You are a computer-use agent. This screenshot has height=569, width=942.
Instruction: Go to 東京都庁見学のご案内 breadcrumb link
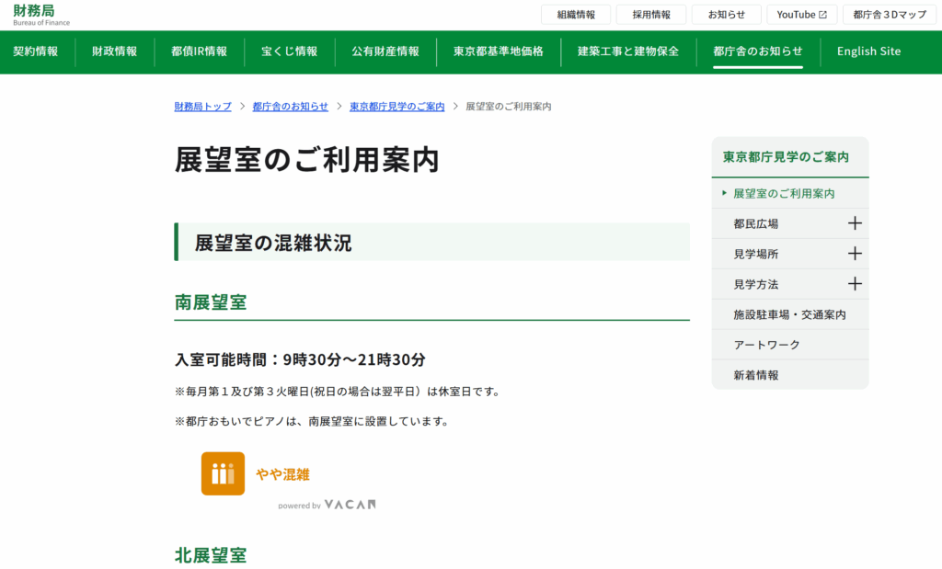(396, 107)
